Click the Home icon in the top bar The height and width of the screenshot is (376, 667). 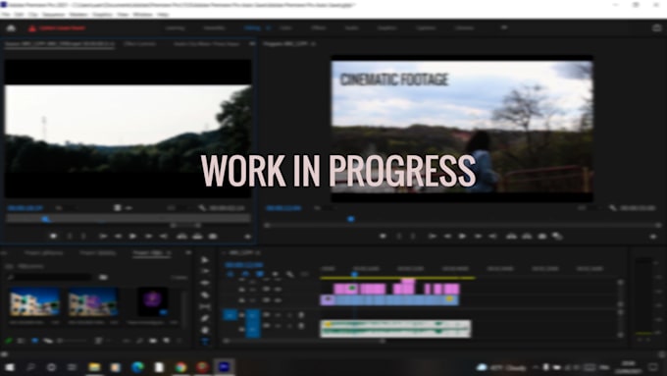(x=11, y=28)
